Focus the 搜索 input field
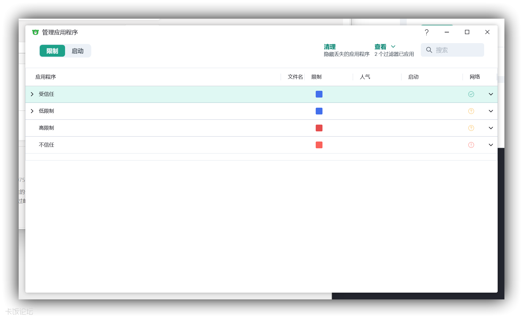 coord(458,50)
